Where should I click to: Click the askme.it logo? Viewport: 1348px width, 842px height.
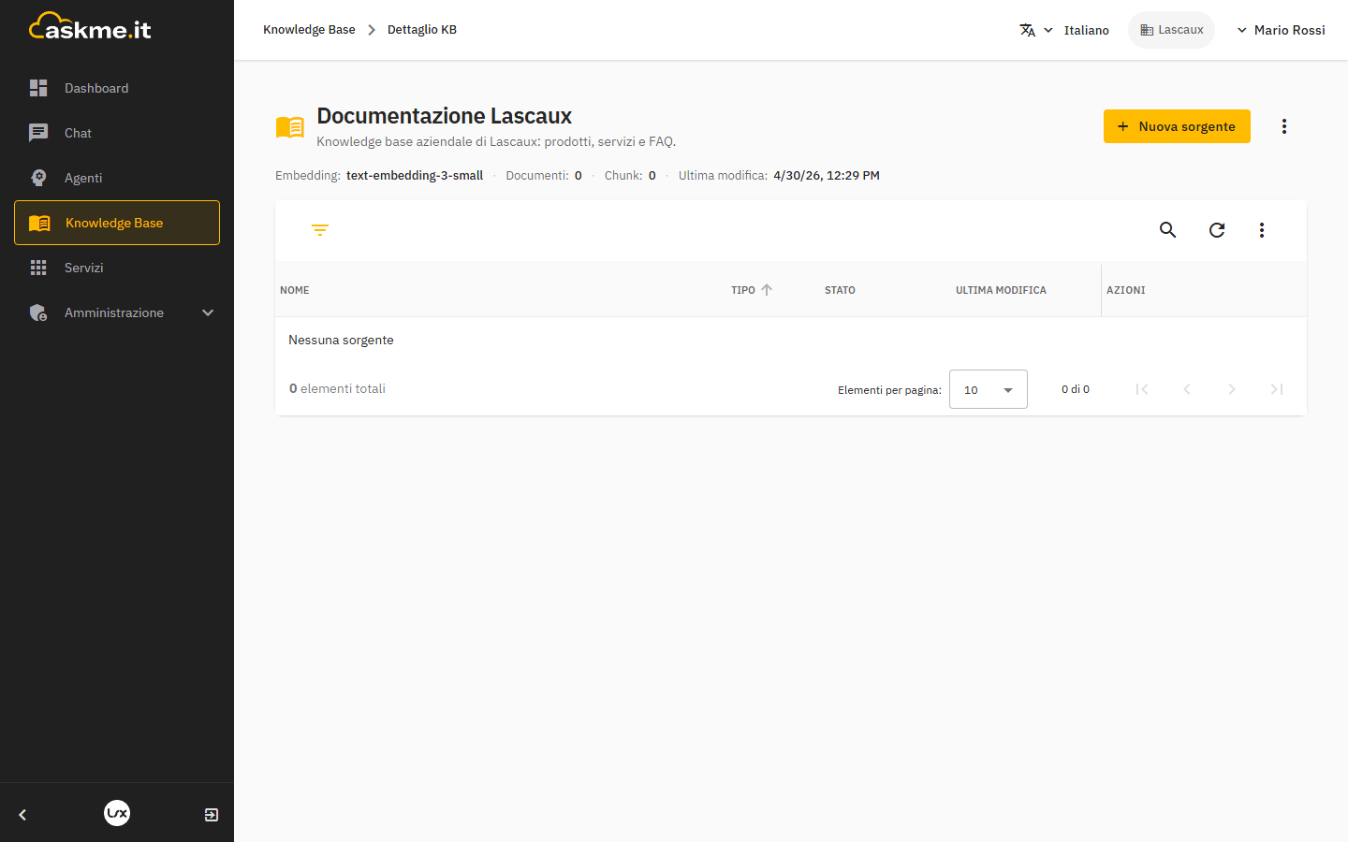click(x=90, y=27)
